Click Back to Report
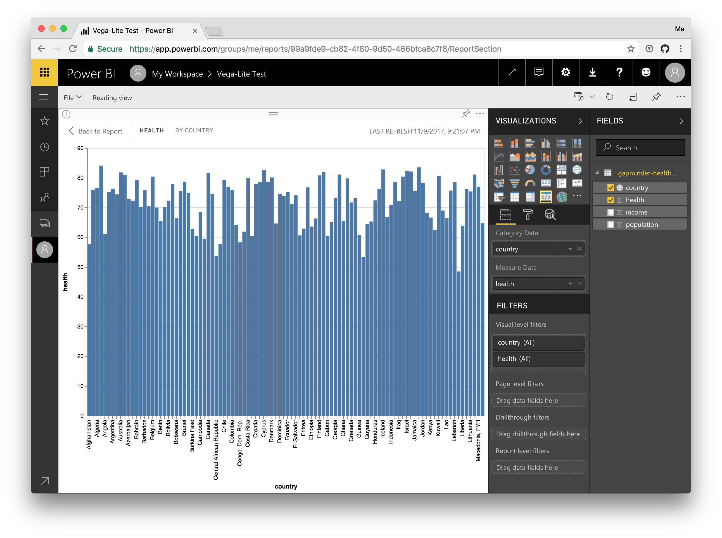Screen dimensions: 722x538 (96, 131)
